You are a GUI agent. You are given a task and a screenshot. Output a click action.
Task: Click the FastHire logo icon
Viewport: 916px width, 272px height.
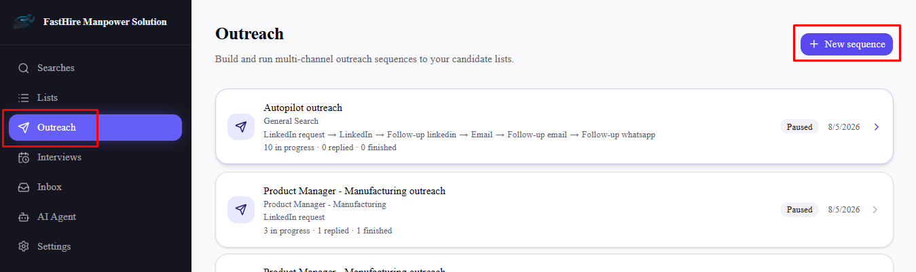tap(24, 22)
